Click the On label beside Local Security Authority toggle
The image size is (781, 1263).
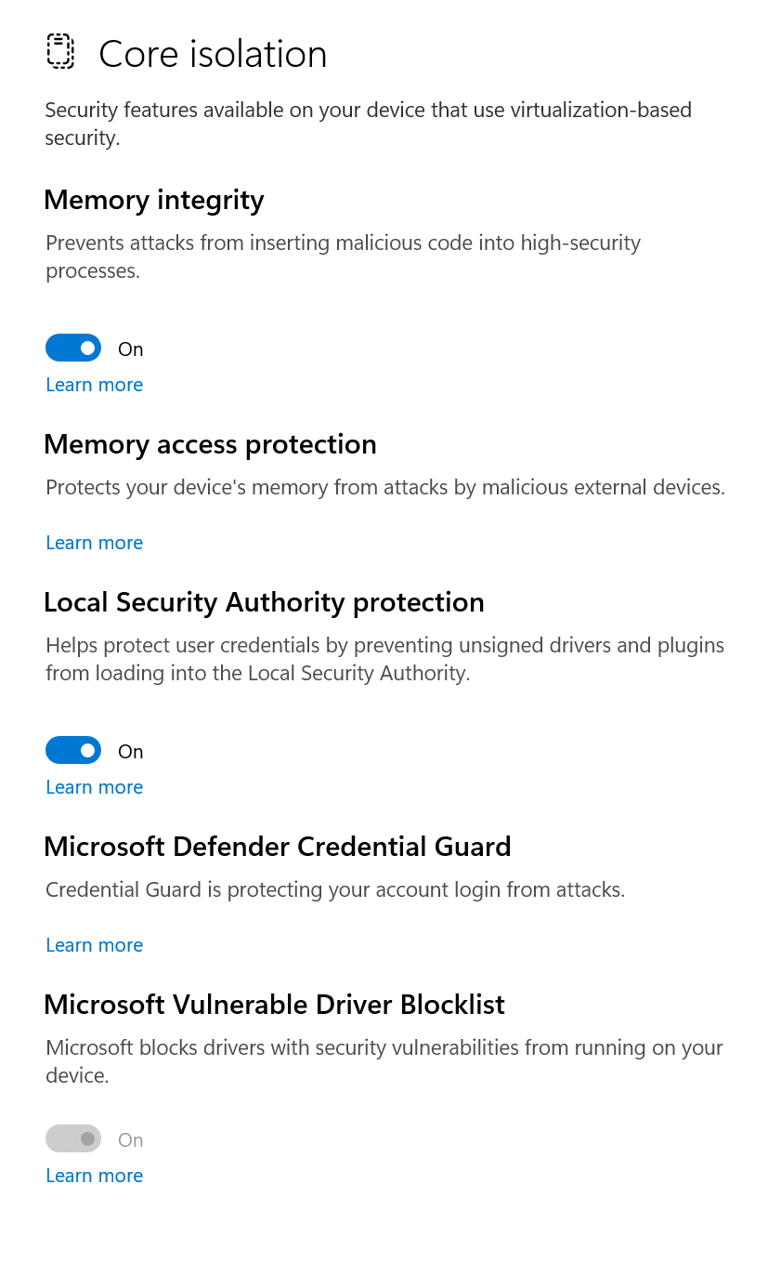(x=131, y=752)
